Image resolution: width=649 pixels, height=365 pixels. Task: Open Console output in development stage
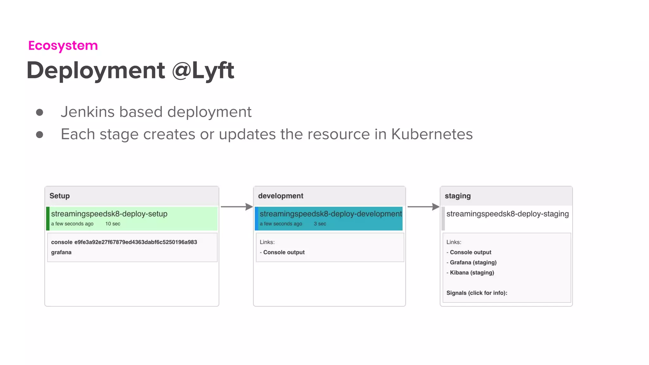click(x=284, y=252)
